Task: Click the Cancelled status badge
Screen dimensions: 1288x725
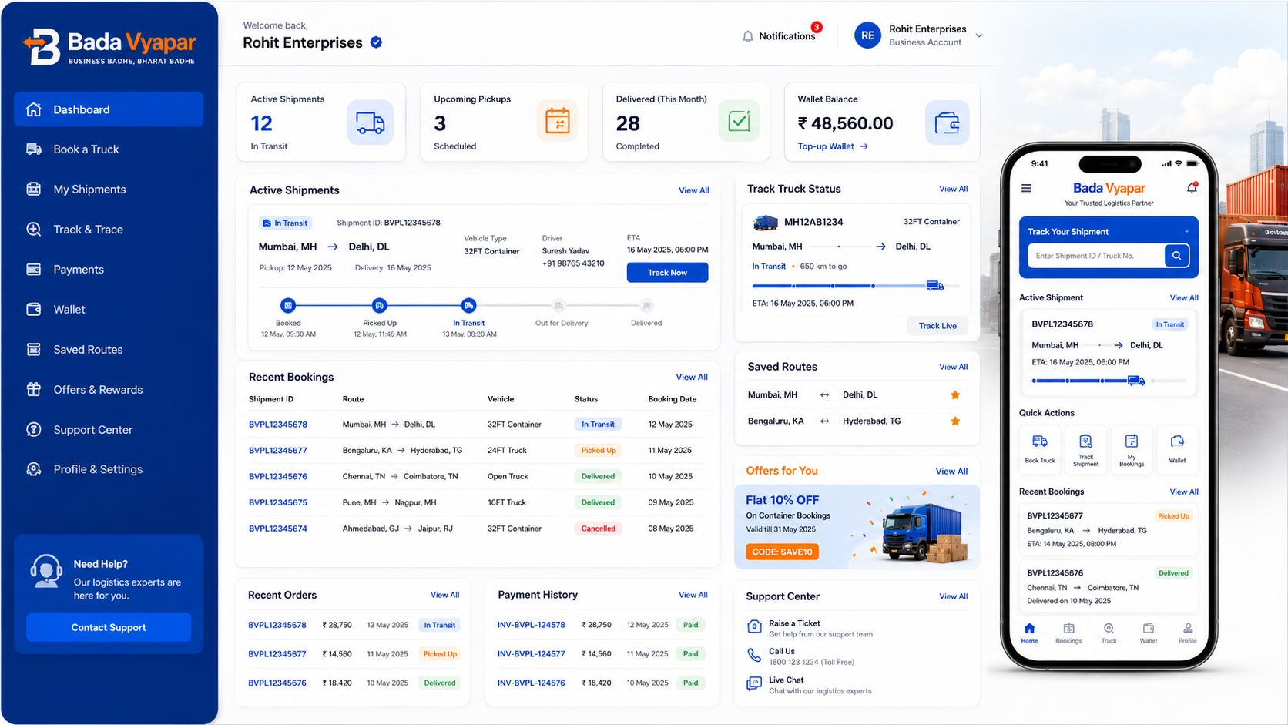Action: [599, 529]
